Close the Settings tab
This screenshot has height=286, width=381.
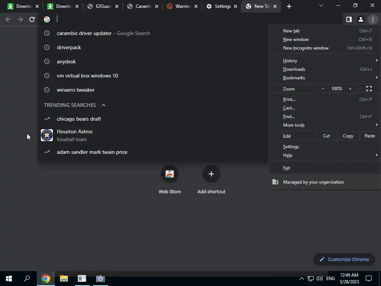tap(236, 7)
